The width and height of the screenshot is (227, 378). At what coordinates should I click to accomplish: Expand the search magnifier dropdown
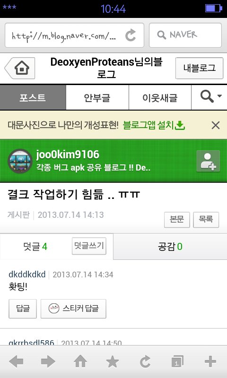click(x=210, y=97)
